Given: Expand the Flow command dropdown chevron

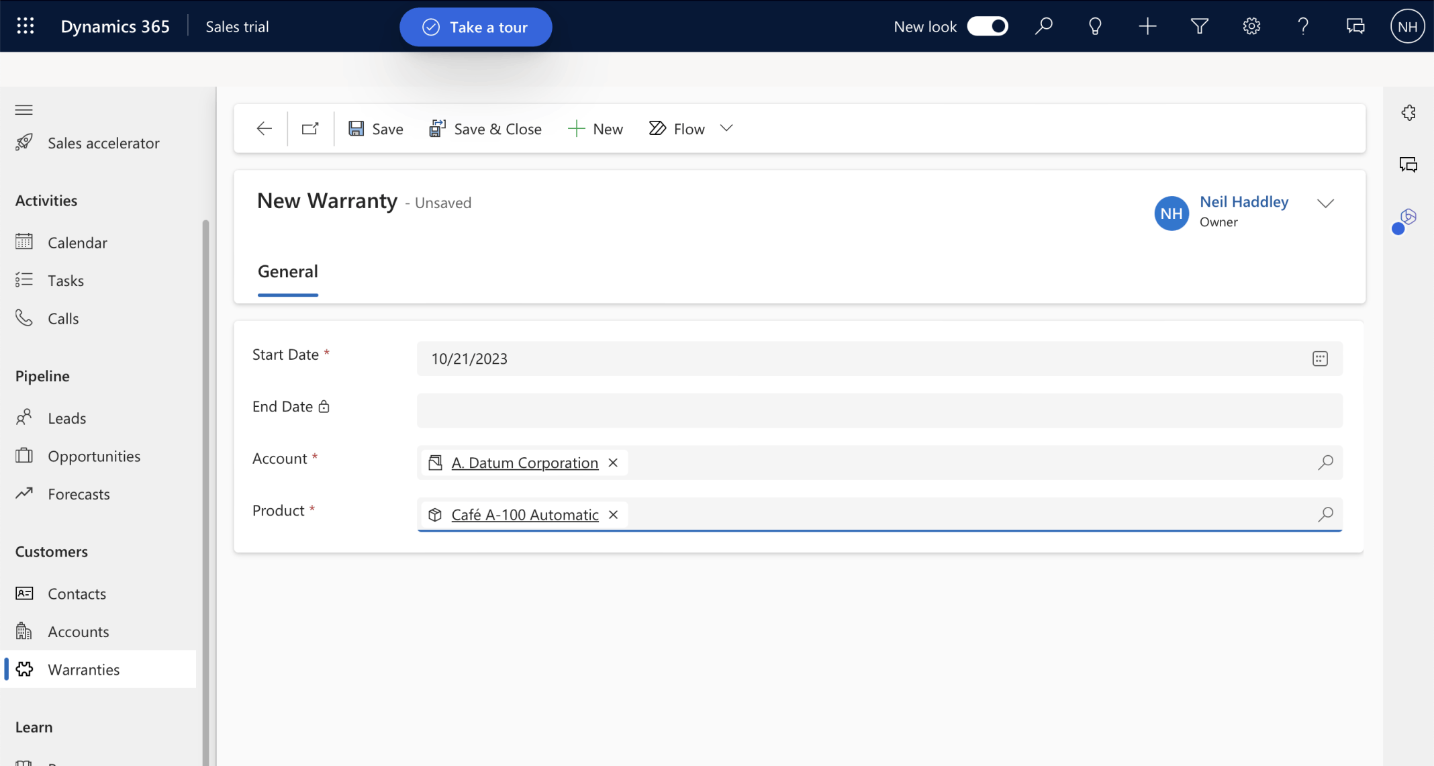Looking at the screenshot, I should point(726,128).
